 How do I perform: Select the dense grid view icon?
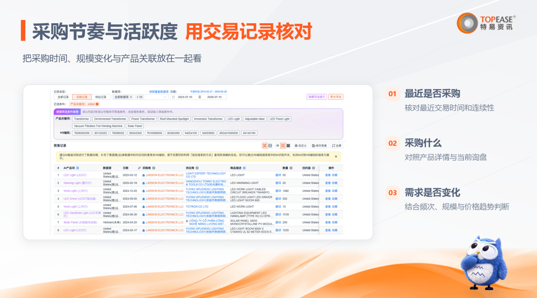pyautogui.click(x=288, y=145)
